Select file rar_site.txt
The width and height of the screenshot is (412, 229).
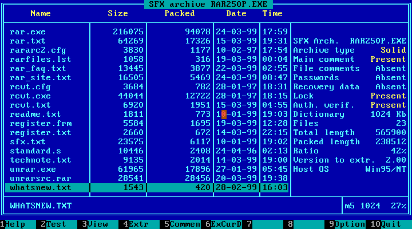[41, 78]
